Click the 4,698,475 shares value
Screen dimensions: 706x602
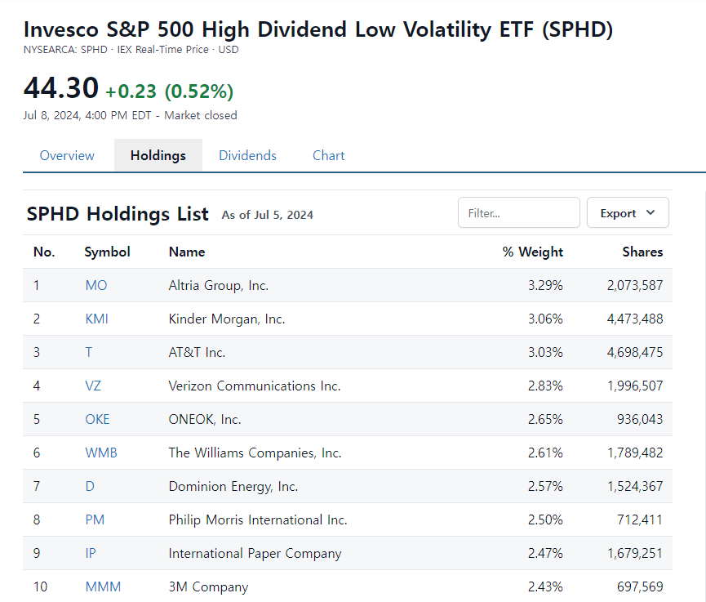point(635,352)
